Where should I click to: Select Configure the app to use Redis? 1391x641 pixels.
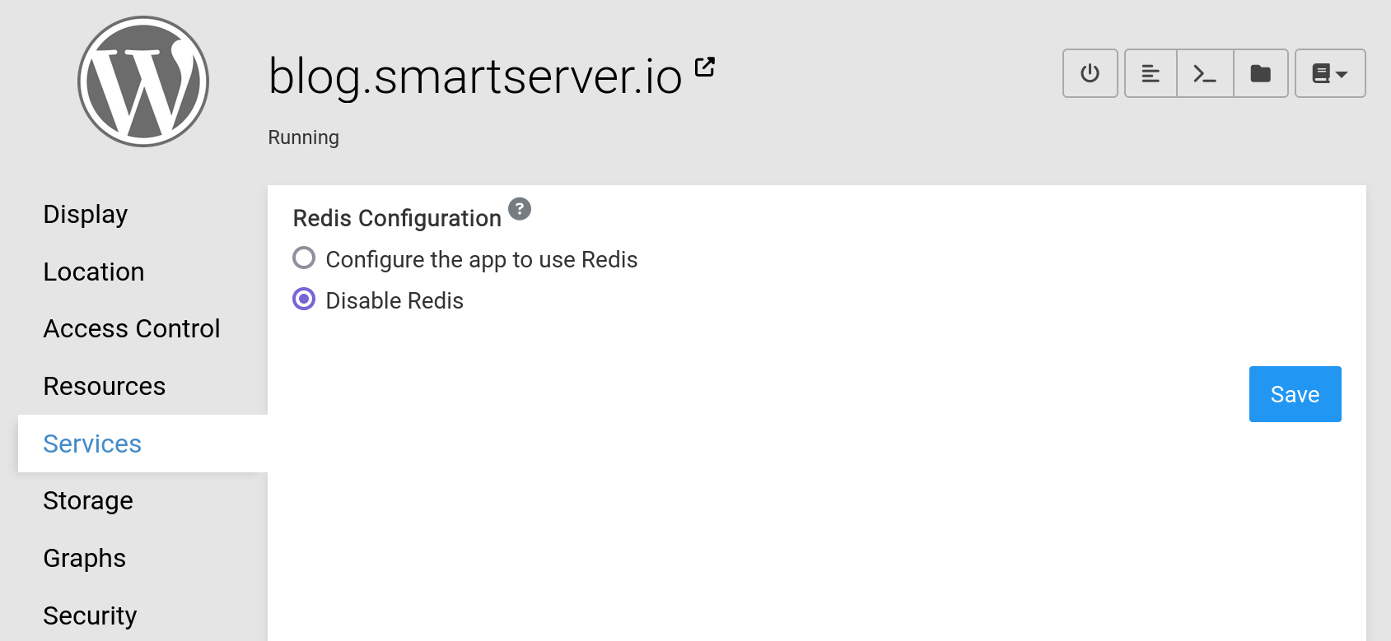point(304,258)
